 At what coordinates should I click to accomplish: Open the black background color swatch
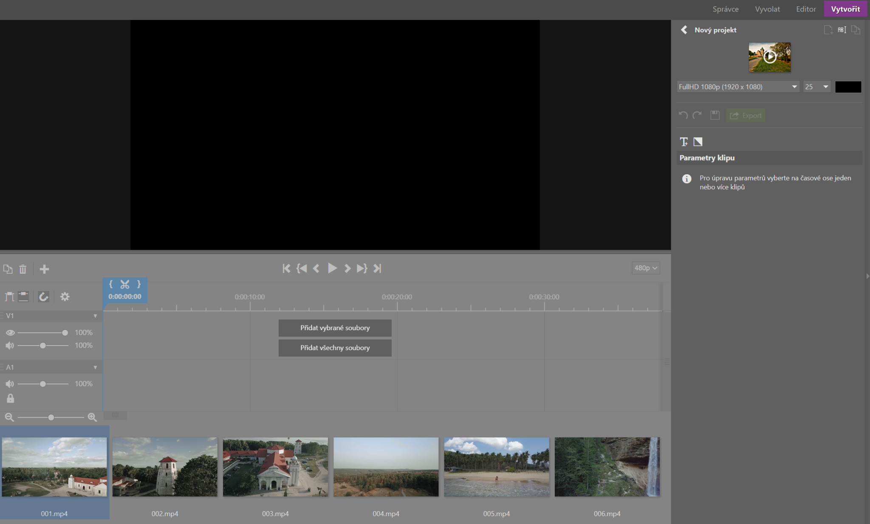tap(848, 87)
